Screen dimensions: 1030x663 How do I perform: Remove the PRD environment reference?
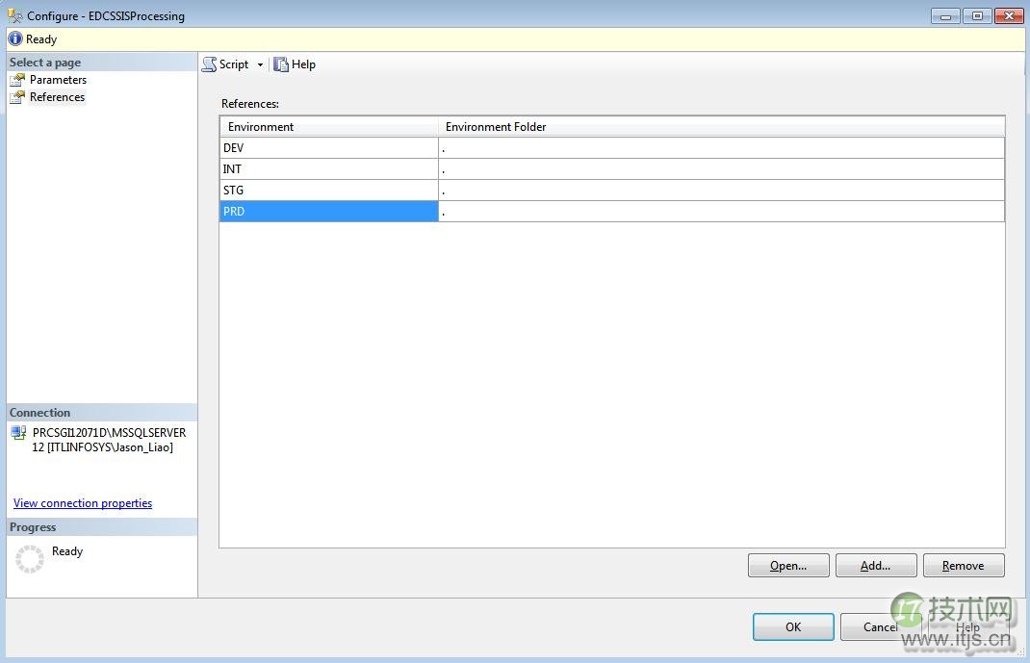(963, 565)
